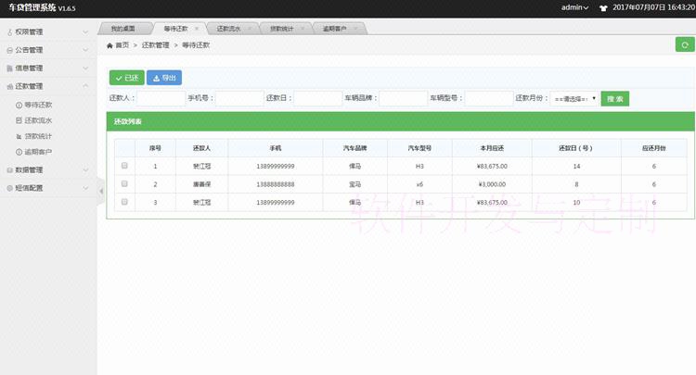
Task: Click the 本月应还 column header
Action: tap(492, 148)
